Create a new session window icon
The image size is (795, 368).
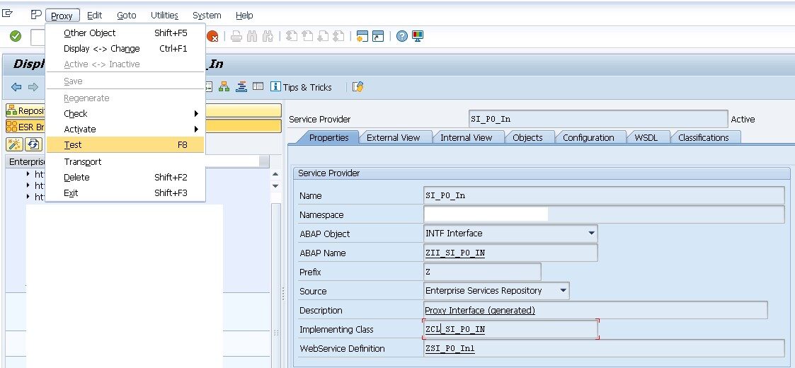pyautogui.click(x=362, y=37)
